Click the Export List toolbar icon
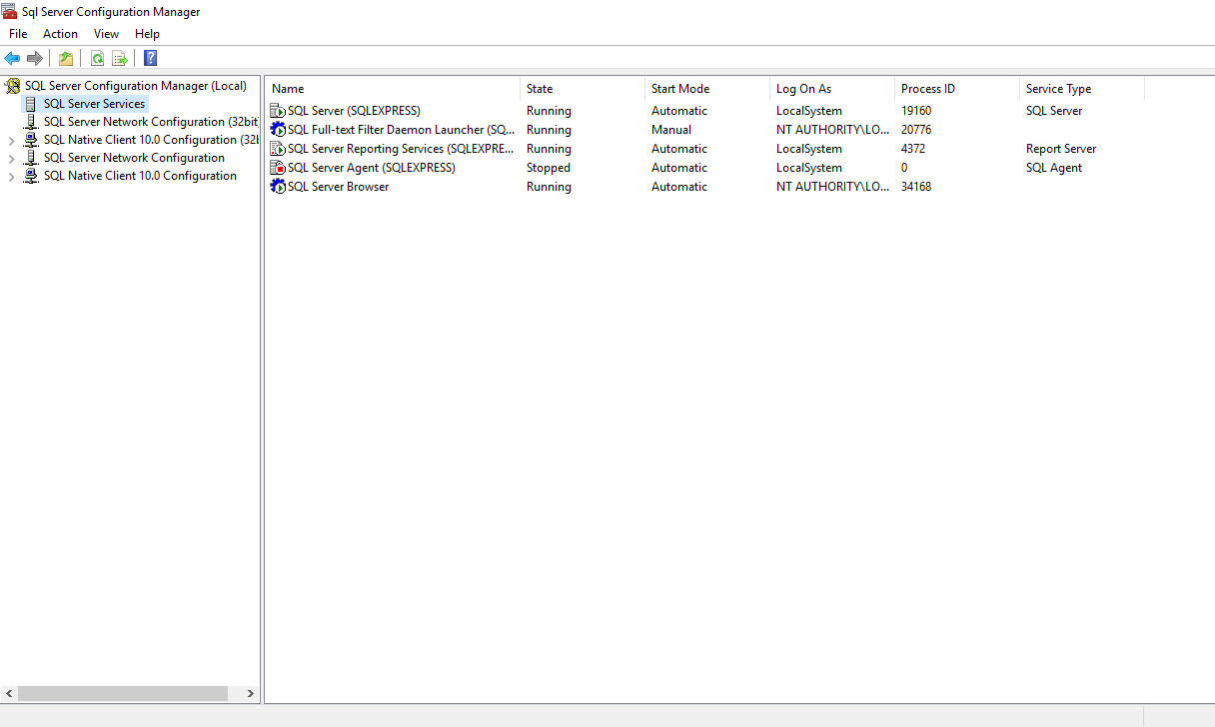The height and width of the screenshot is (727, 1215). coord(120,58)
